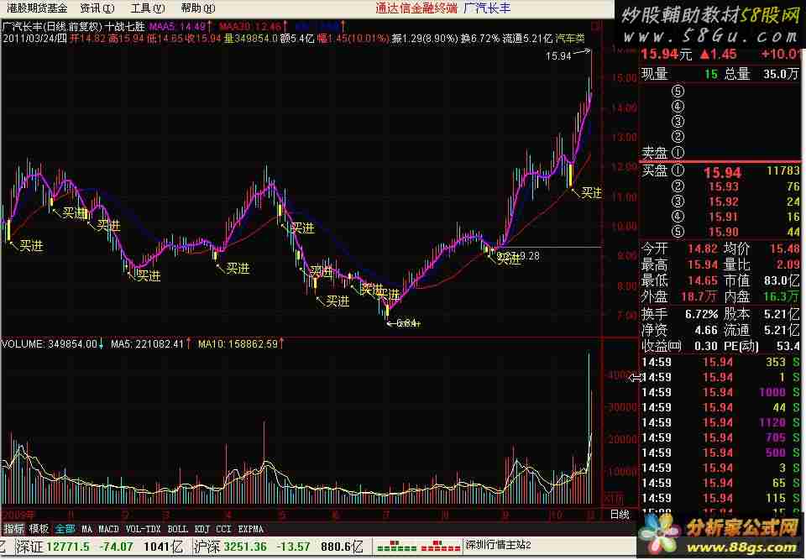This screenshot has width=806, height=560.
Task: Click the tick row with volume 1000
Action: pos(720,392)
